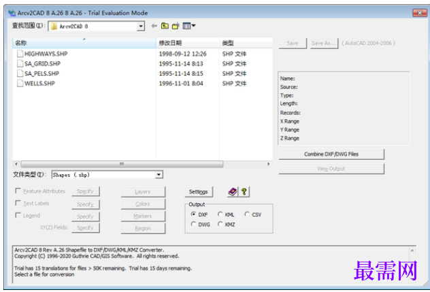430x292 pixels.
Task: Click the Markers button
Action: 143,216
